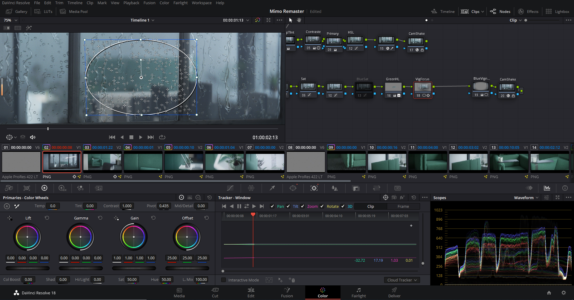Screen dimensions: 574x300
Task: Open the Fusion menu
Action: tap(149, 3)
